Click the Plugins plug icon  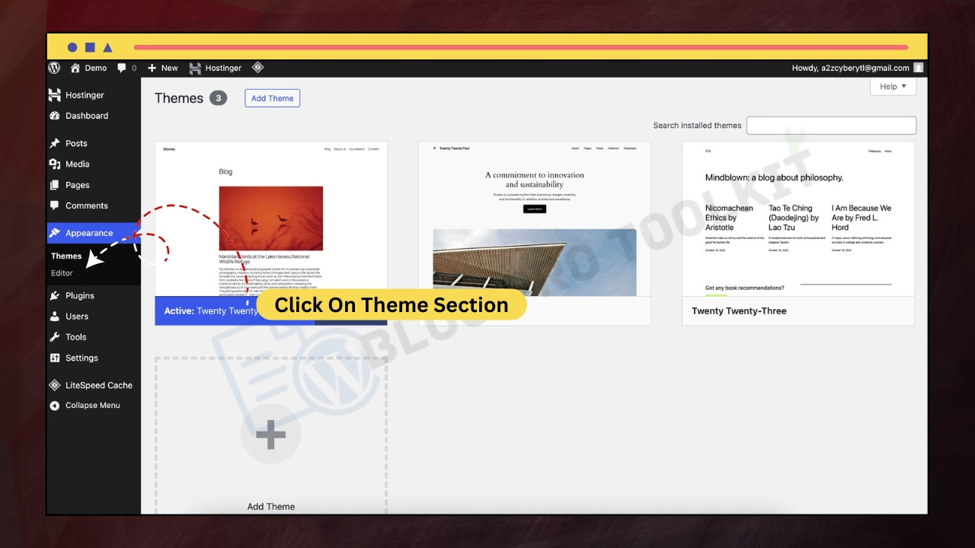click(54, 295)
